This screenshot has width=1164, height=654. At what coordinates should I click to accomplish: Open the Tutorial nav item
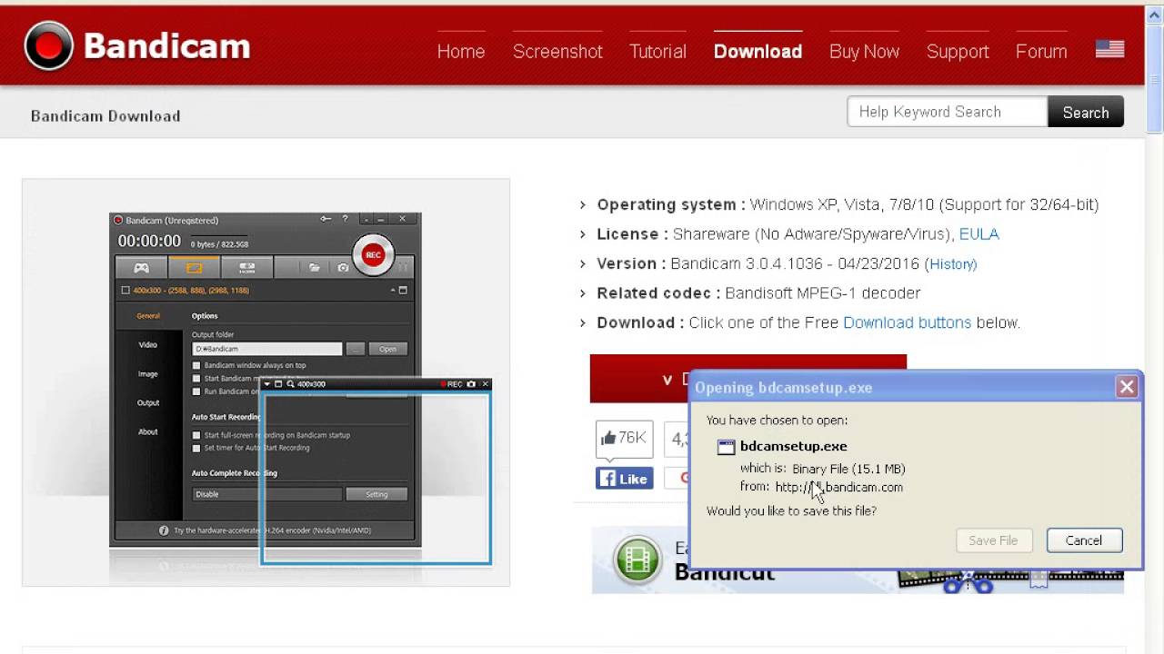(657, 52)
